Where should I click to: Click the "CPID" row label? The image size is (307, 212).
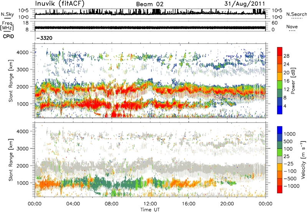[8, 36]
